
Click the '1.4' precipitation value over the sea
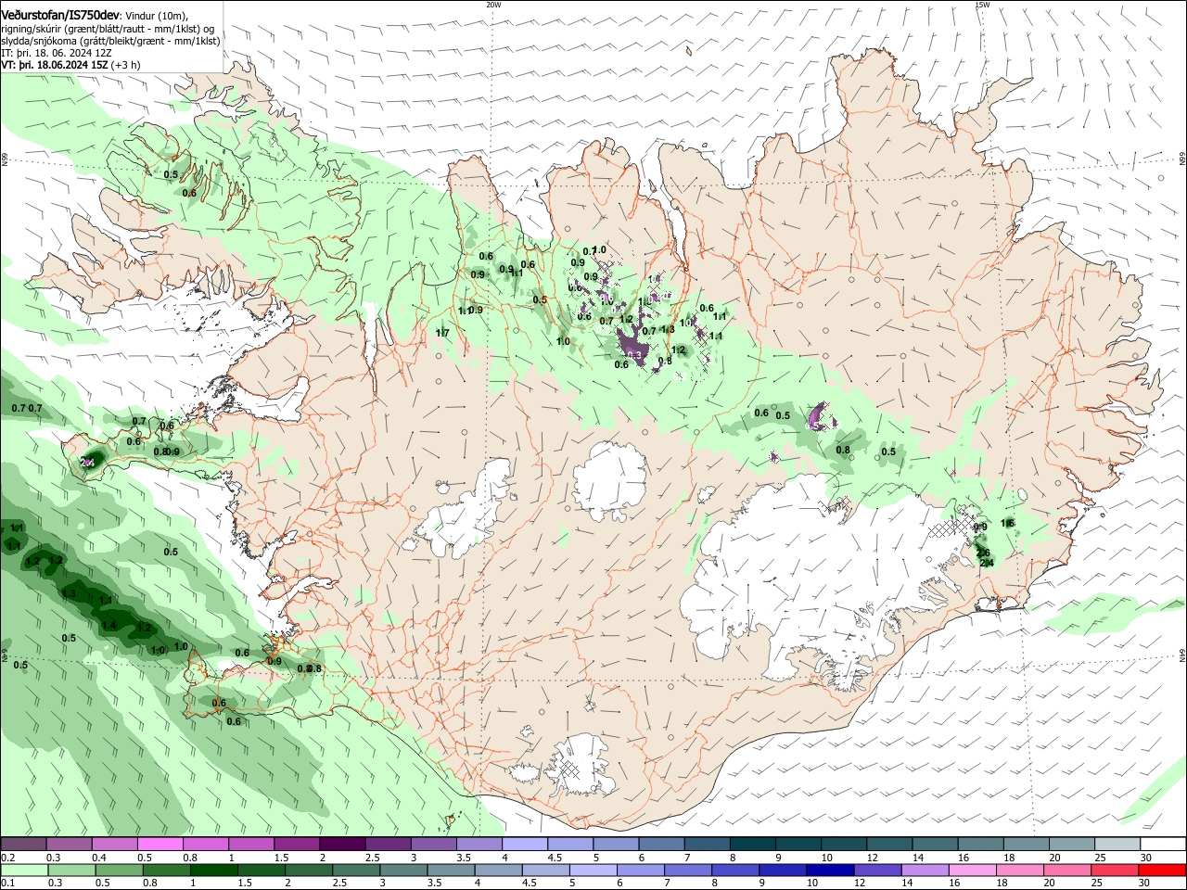[x=109, y=626]
